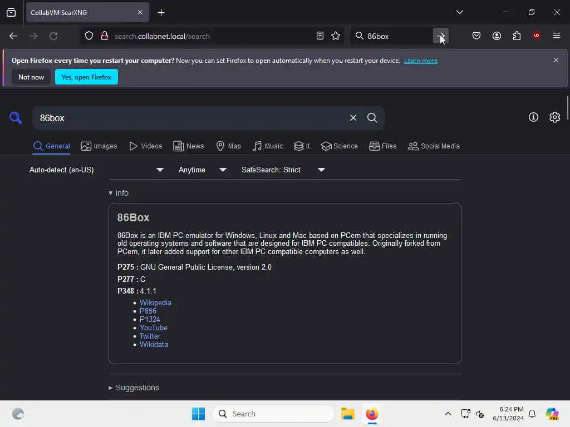Screen dimensions: 570x427
Task: Switch to the News tab
Action: pos(188,146)
